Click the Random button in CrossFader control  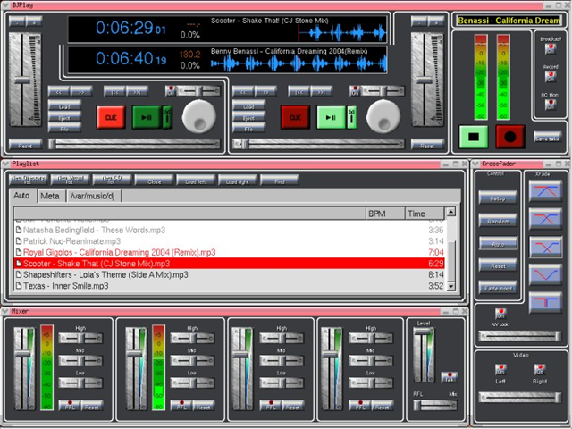(498, 220)
